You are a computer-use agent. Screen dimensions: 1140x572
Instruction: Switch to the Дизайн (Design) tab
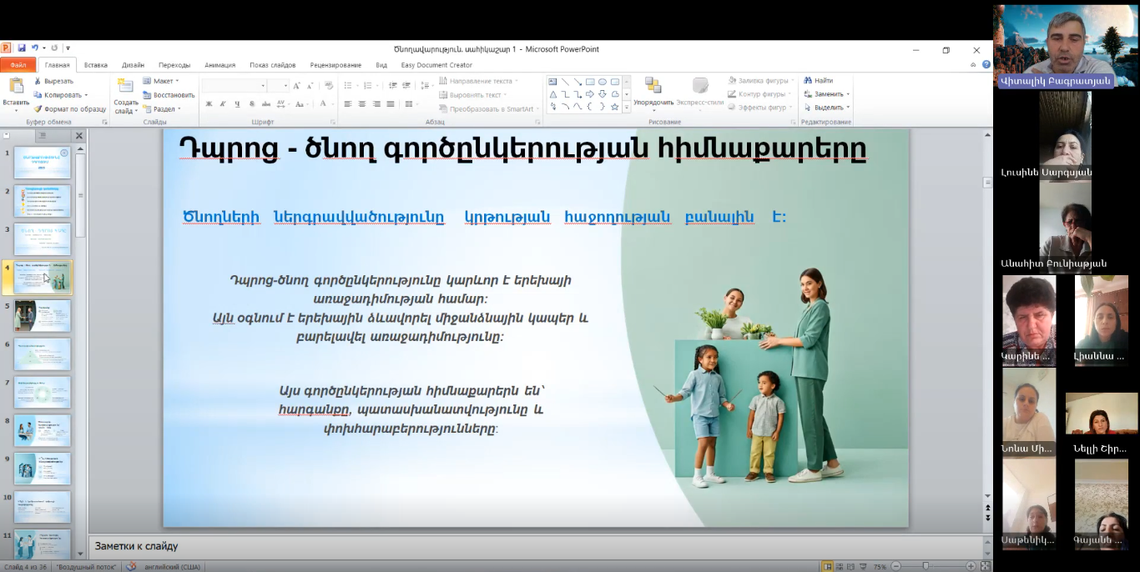(133, 64)
